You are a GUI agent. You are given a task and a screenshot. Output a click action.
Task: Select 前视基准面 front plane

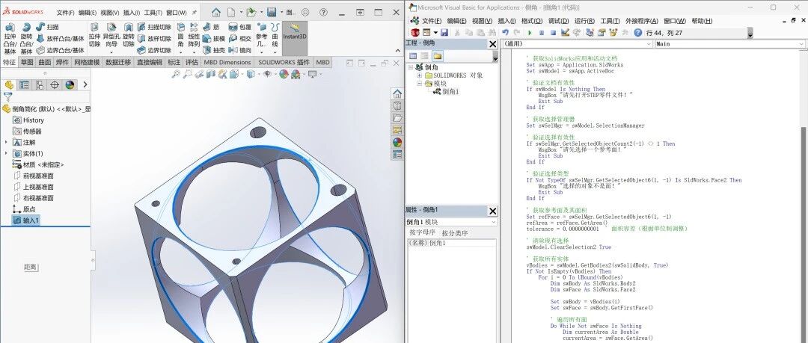pos(33,176)
